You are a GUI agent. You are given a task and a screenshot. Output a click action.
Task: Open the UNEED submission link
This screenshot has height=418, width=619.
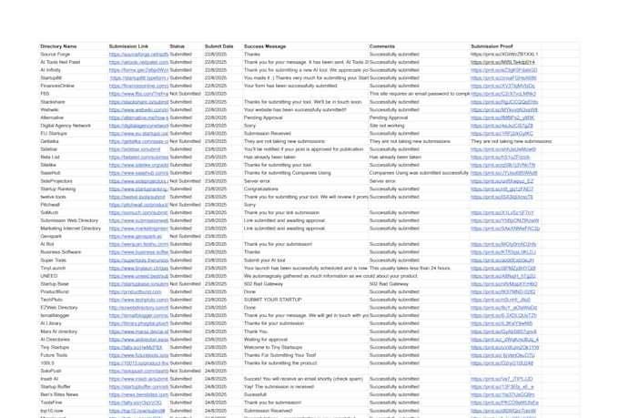[x=138, y=276]
